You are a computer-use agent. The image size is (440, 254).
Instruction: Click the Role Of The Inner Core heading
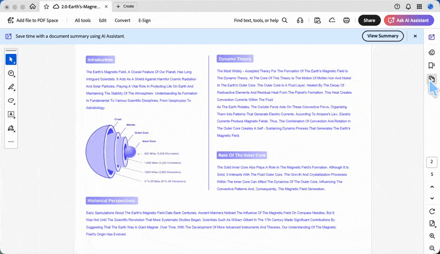click(x=242, y=156)
